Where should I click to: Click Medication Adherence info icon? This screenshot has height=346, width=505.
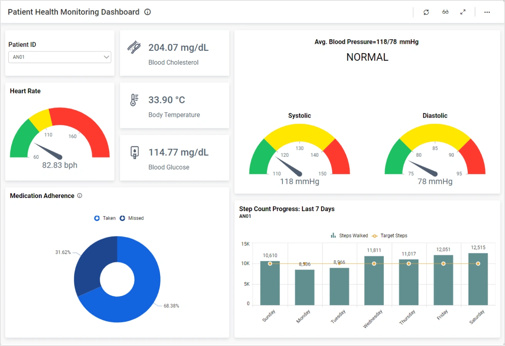coord(80,196)
